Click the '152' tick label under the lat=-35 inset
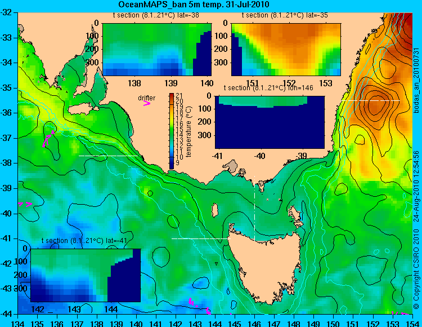The height and width of the screenshot is (327, 422). 289,83
